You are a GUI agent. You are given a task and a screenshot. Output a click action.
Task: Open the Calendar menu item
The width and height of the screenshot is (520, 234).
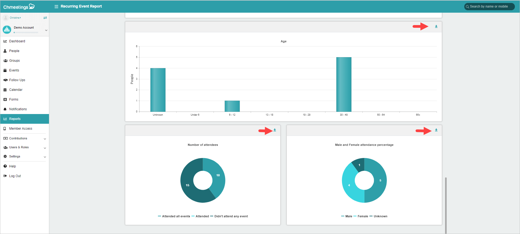25,90
